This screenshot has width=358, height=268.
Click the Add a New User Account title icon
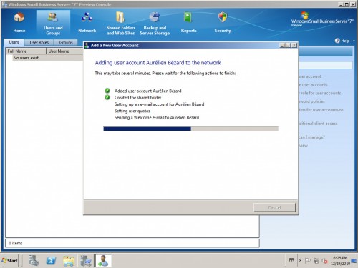87,45
